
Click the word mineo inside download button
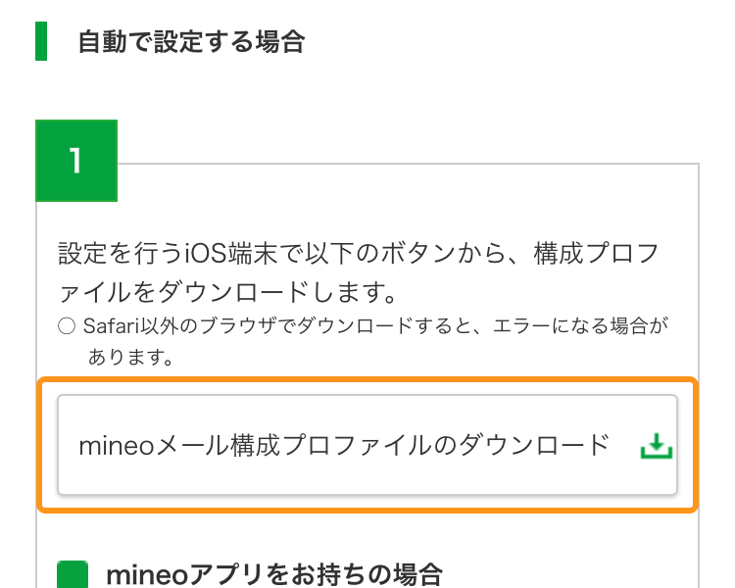(117, 445)
